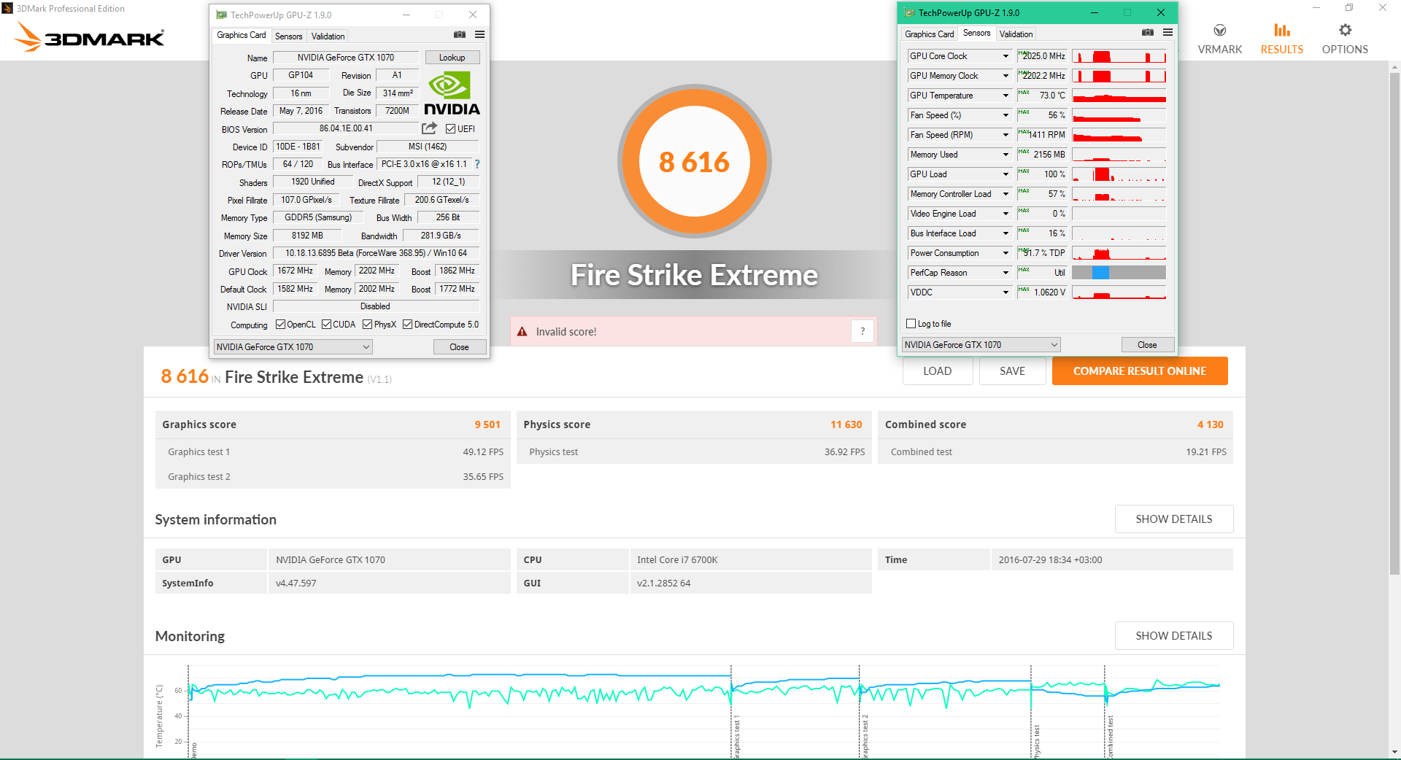Toggle the CUDA checkbox
Image resolution: width=1401 pixels, height=760 pixels.
[326, 325]
